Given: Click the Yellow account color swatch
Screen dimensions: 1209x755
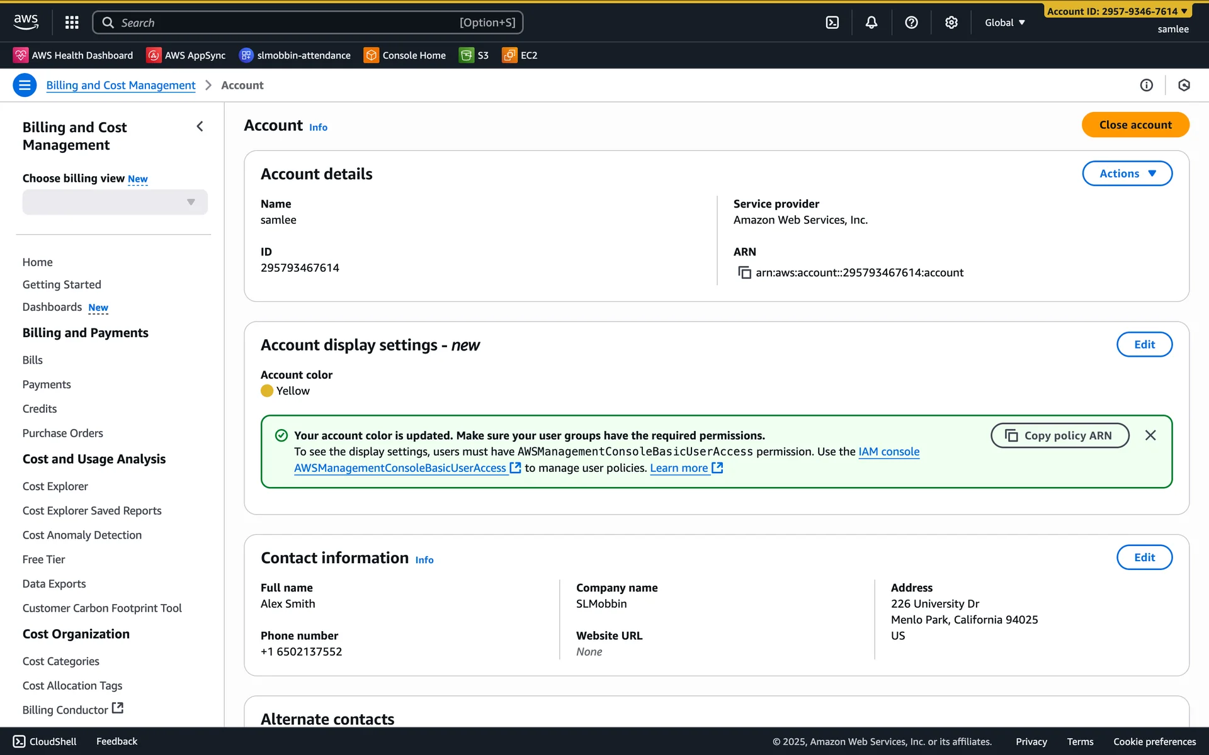Looking at the screenshot, I should (x=267, y=391).
